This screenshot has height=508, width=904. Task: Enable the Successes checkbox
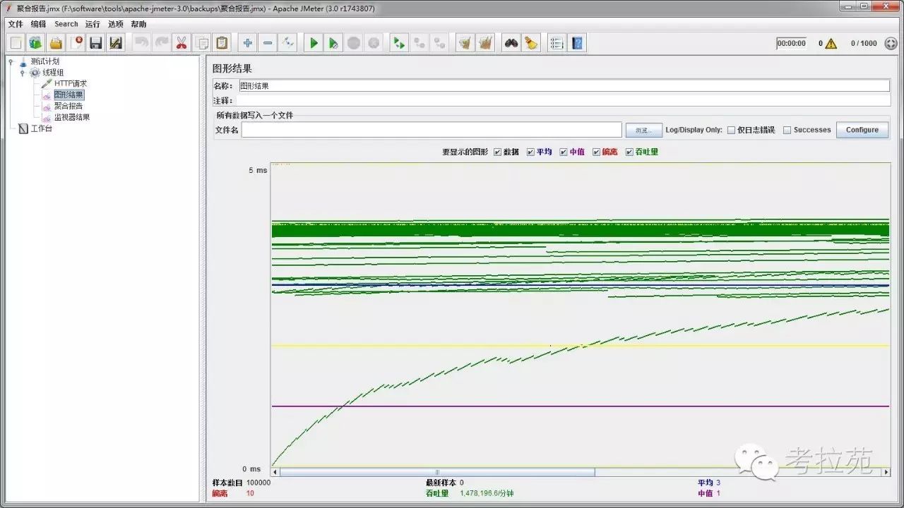tap(787, 130)
